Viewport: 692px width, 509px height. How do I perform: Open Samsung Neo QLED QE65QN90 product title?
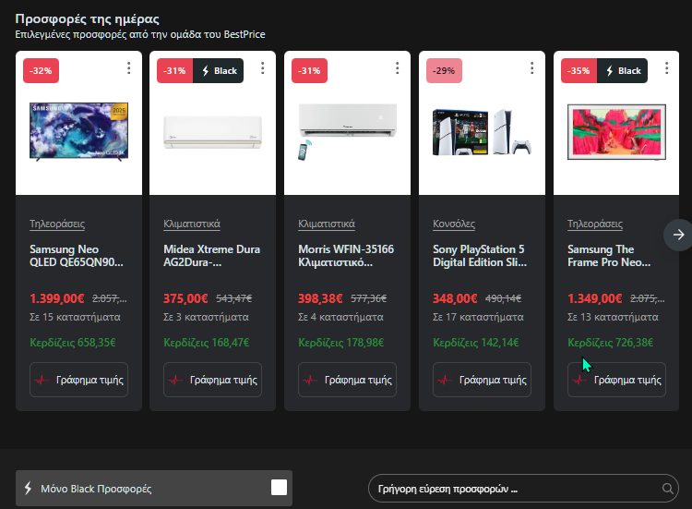click(77, 256)
